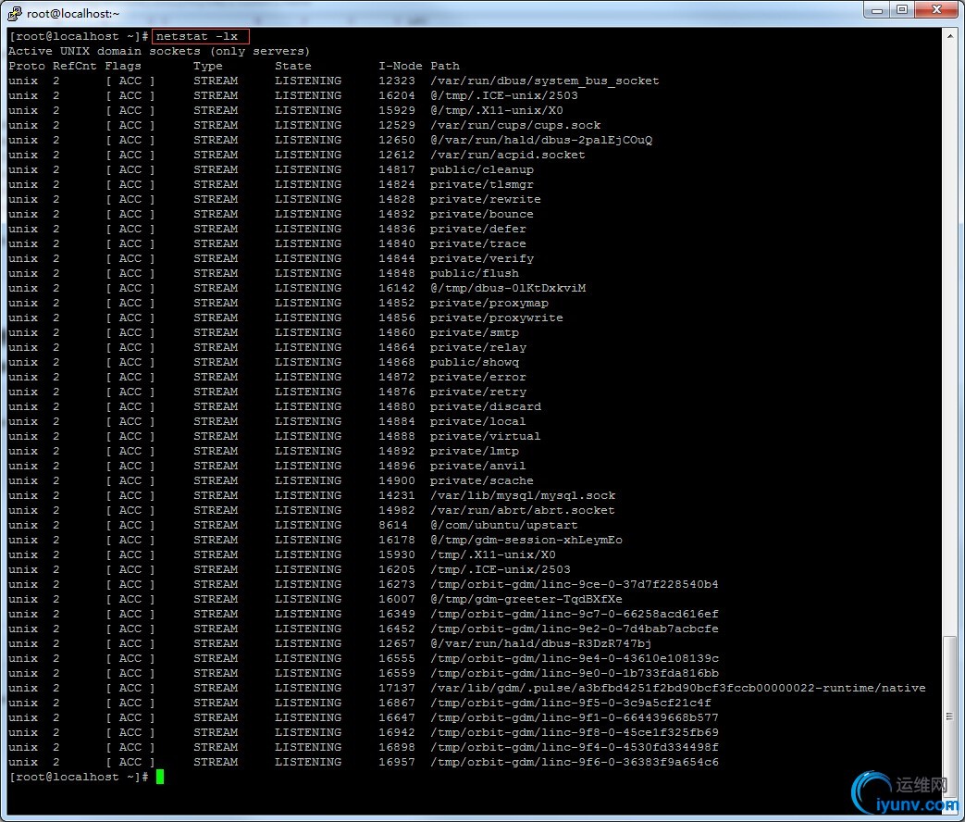
Task: Minimize the root@localhost terminal window
Action: (x=878, y=10)
